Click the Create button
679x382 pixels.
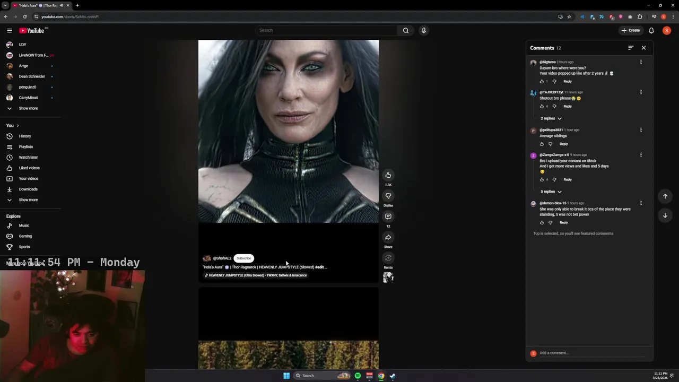(631, 30)
